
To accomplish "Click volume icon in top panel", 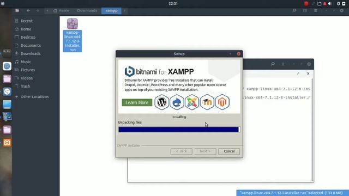I will (330, 4).
